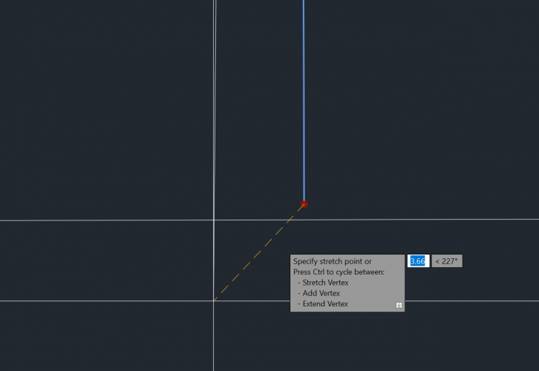Click the vertical white line above the intersections
This screenshot has height=371, width=539.
tap(215, 111)
